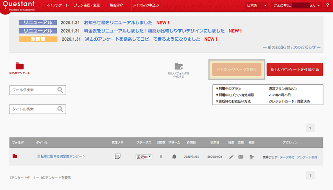Image resolution: width=333 pixels, height=190 pixels.
Task: Click the title search magnifier icon
Action: (x=60, y=109)
